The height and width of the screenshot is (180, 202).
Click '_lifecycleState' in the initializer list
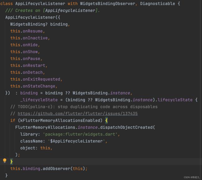[x=39, y=100]
